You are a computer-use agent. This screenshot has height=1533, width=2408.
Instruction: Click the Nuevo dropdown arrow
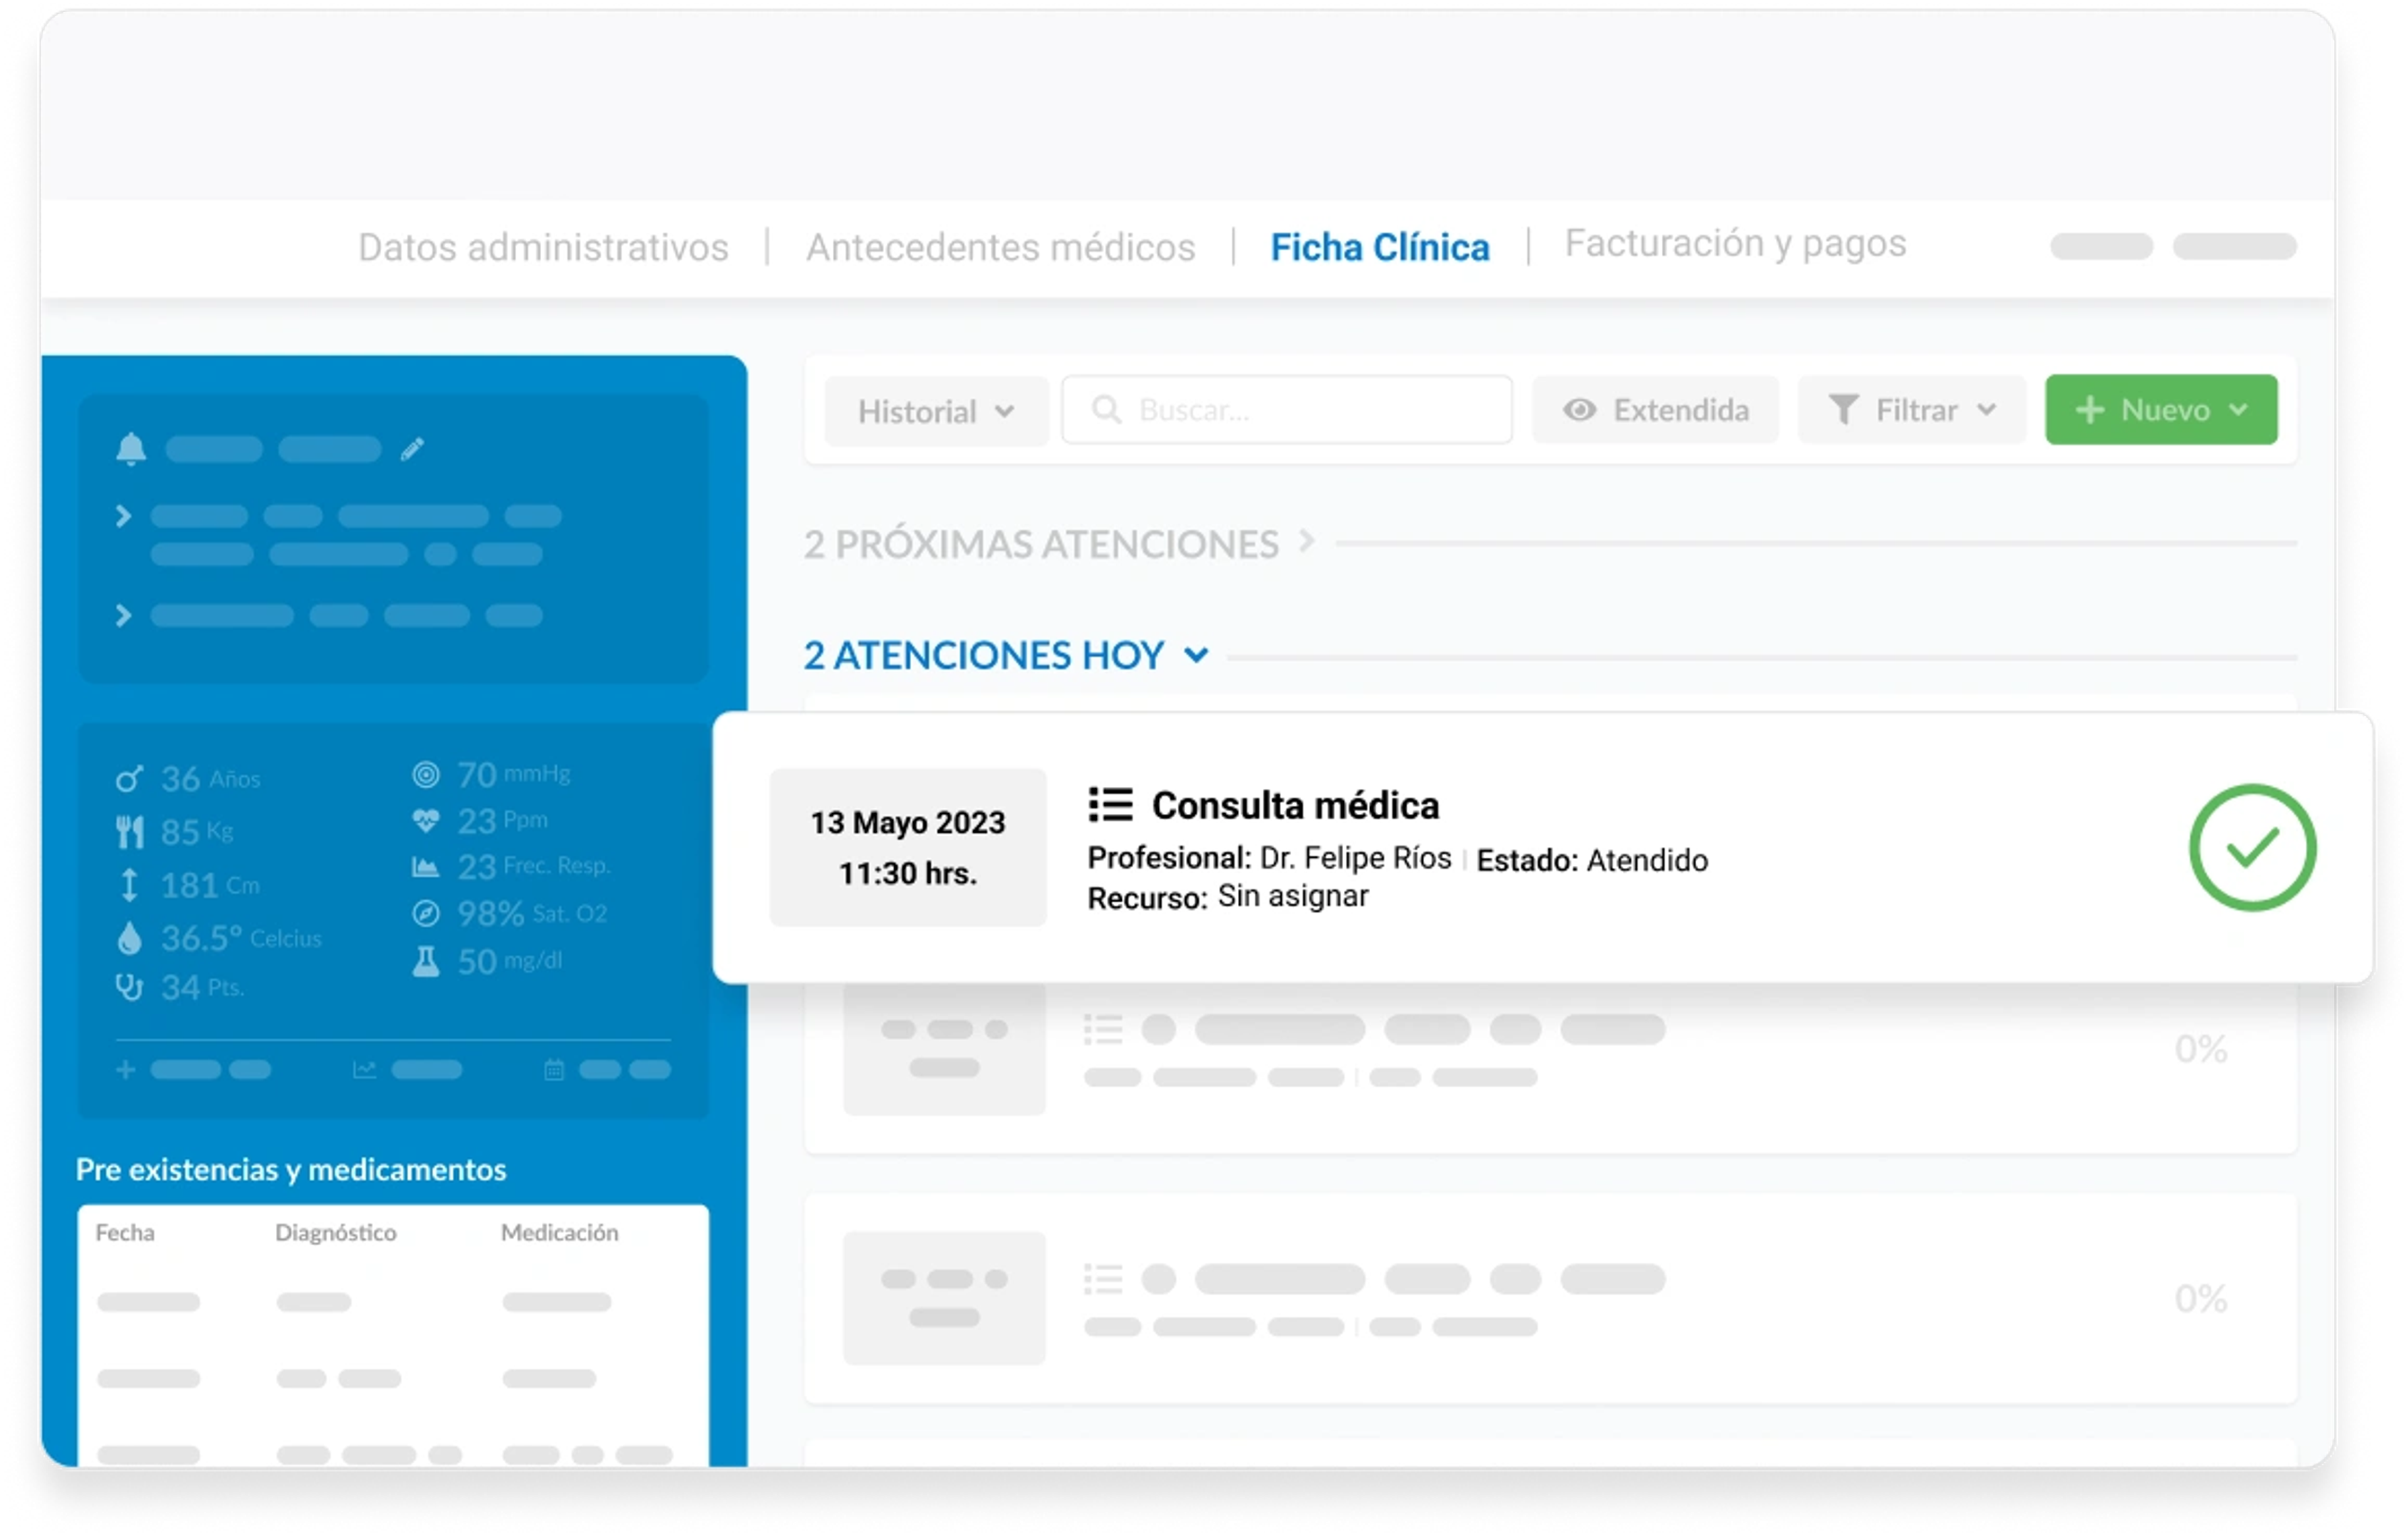pos(2238,410)
